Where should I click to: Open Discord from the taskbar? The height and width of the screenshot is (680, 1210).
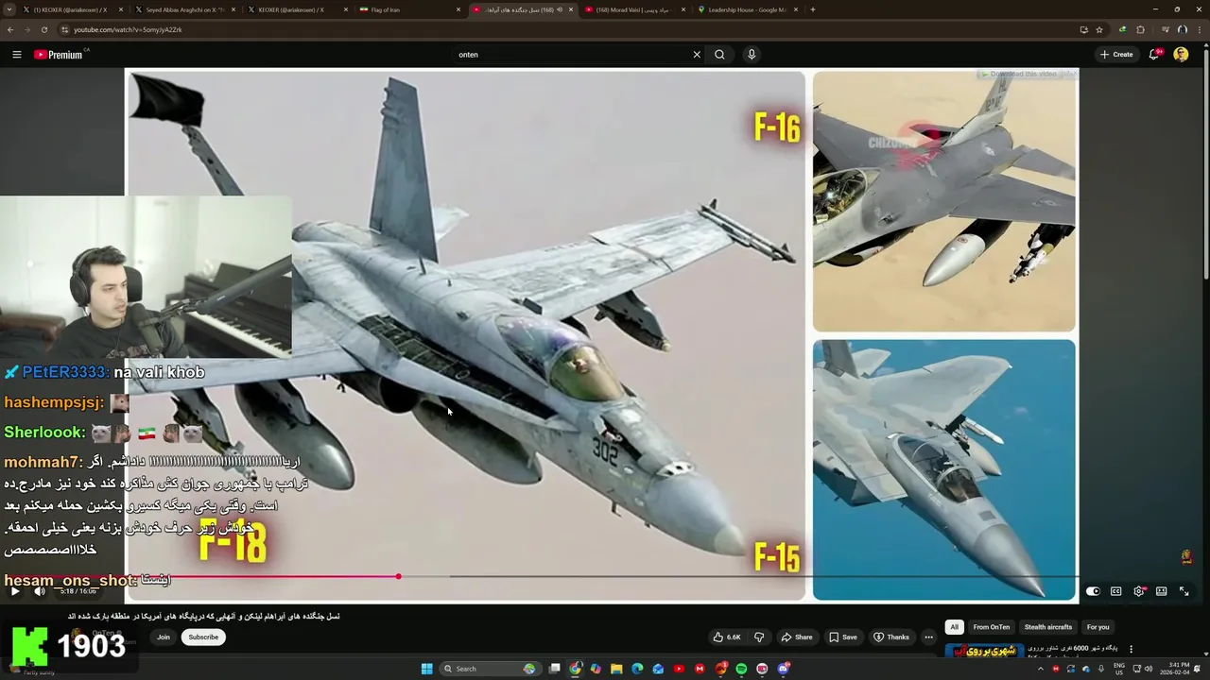pos(783,669)
